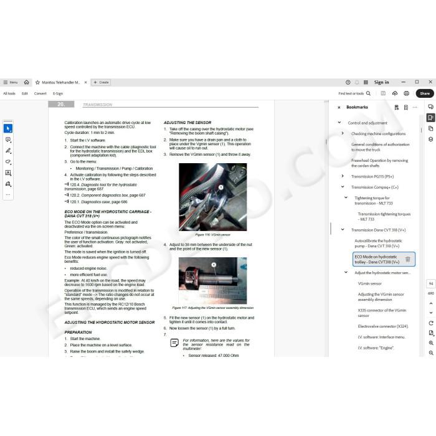Open the page display settings icon

click(431, 333)
